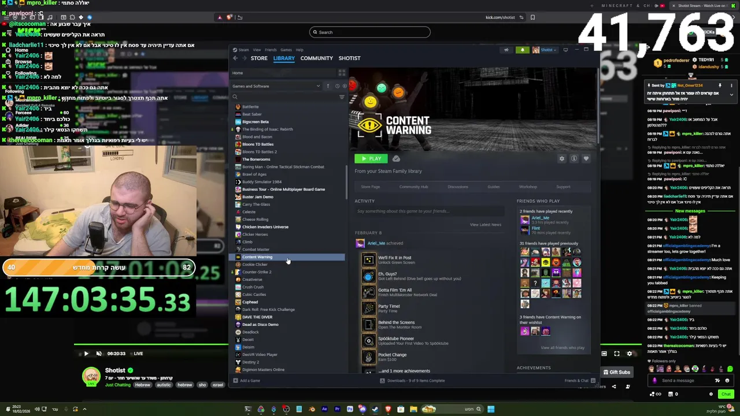740x416 pixels.
Task: Open the COMMUNITY tab in Steam
Action: [316, 58]
